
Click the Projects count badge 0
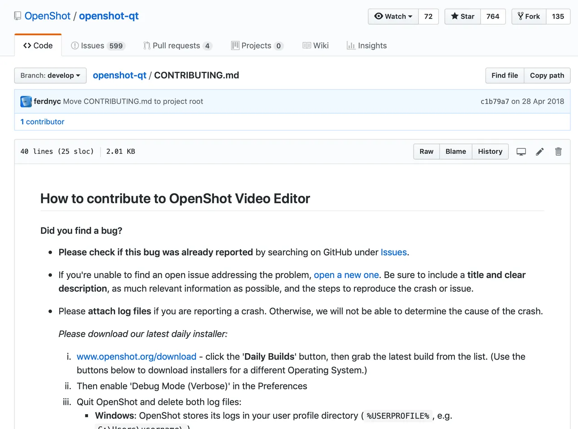[279, 46]
